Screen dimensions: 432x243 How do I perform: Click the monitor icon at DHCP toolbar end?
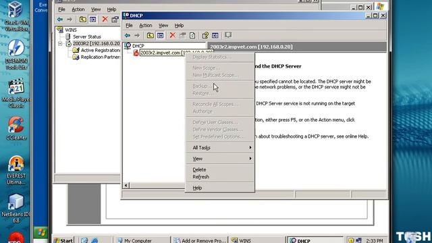(228, 35)
